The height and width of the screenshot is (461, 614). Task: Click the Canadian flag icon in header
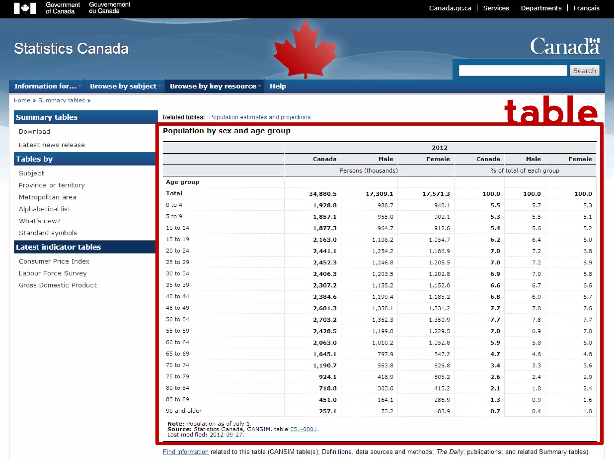point(25,8)
